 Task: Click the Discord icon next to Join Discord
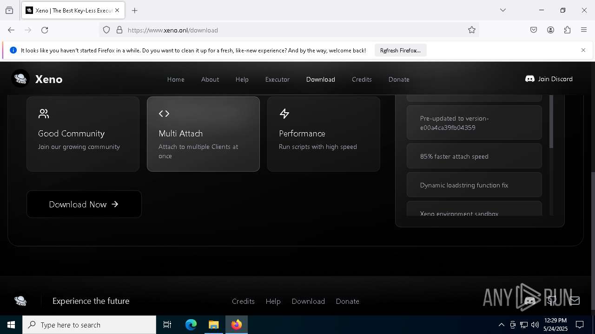(x=529, y=79)
